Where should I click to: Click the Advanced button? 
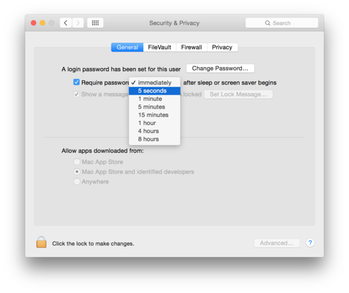click(x=277, y=243)
